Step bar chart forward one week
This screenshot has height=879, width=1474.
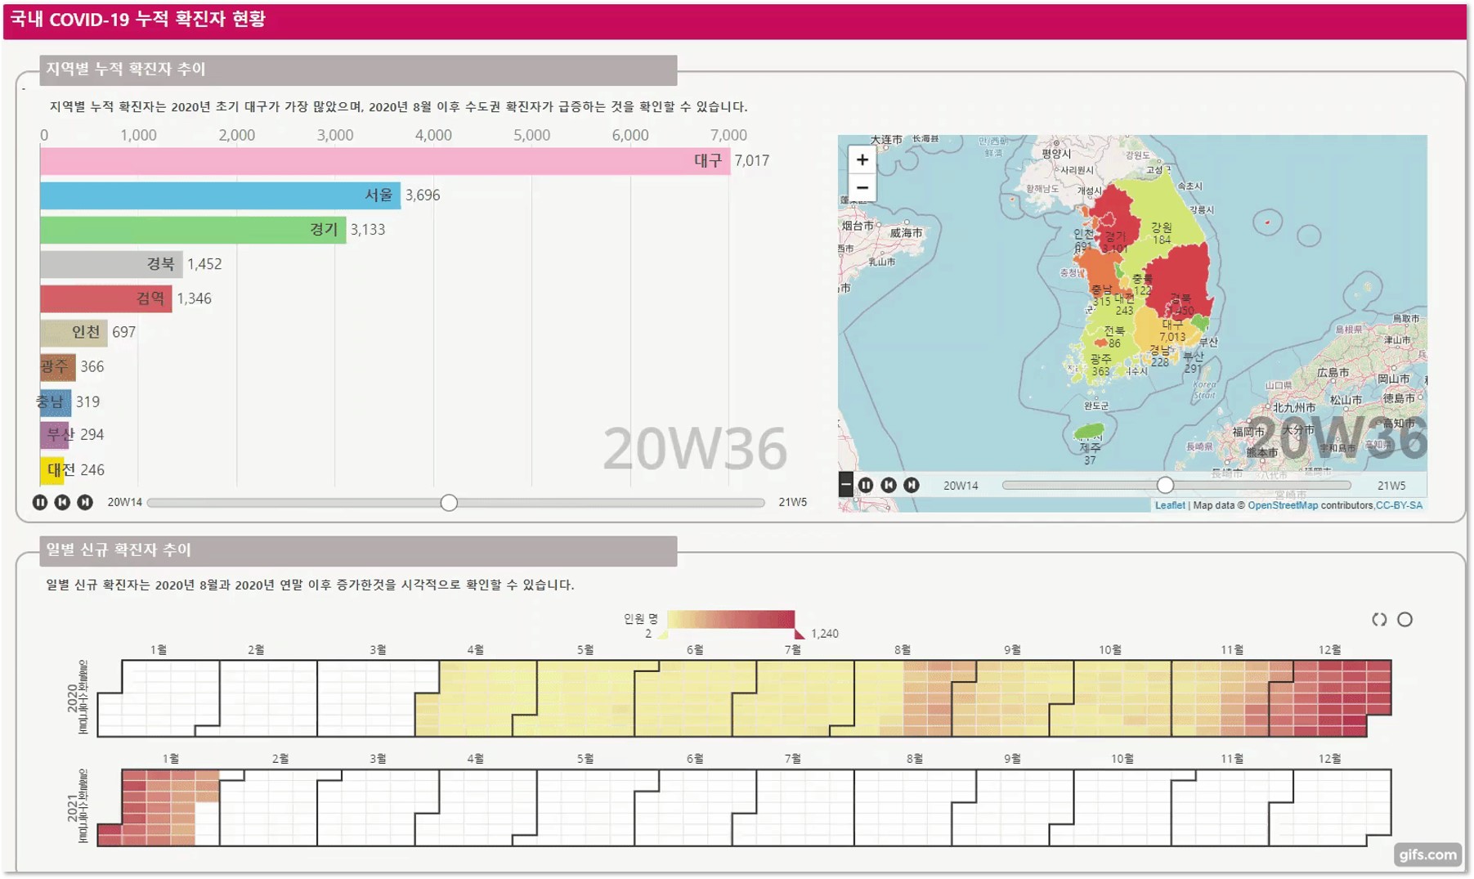tap(85, 502)
